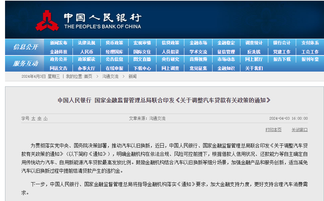The height and width of the screenshot is (201, 324).
Task: Click the 关闭窗口 close window link
Action: [x=299, y=130]
